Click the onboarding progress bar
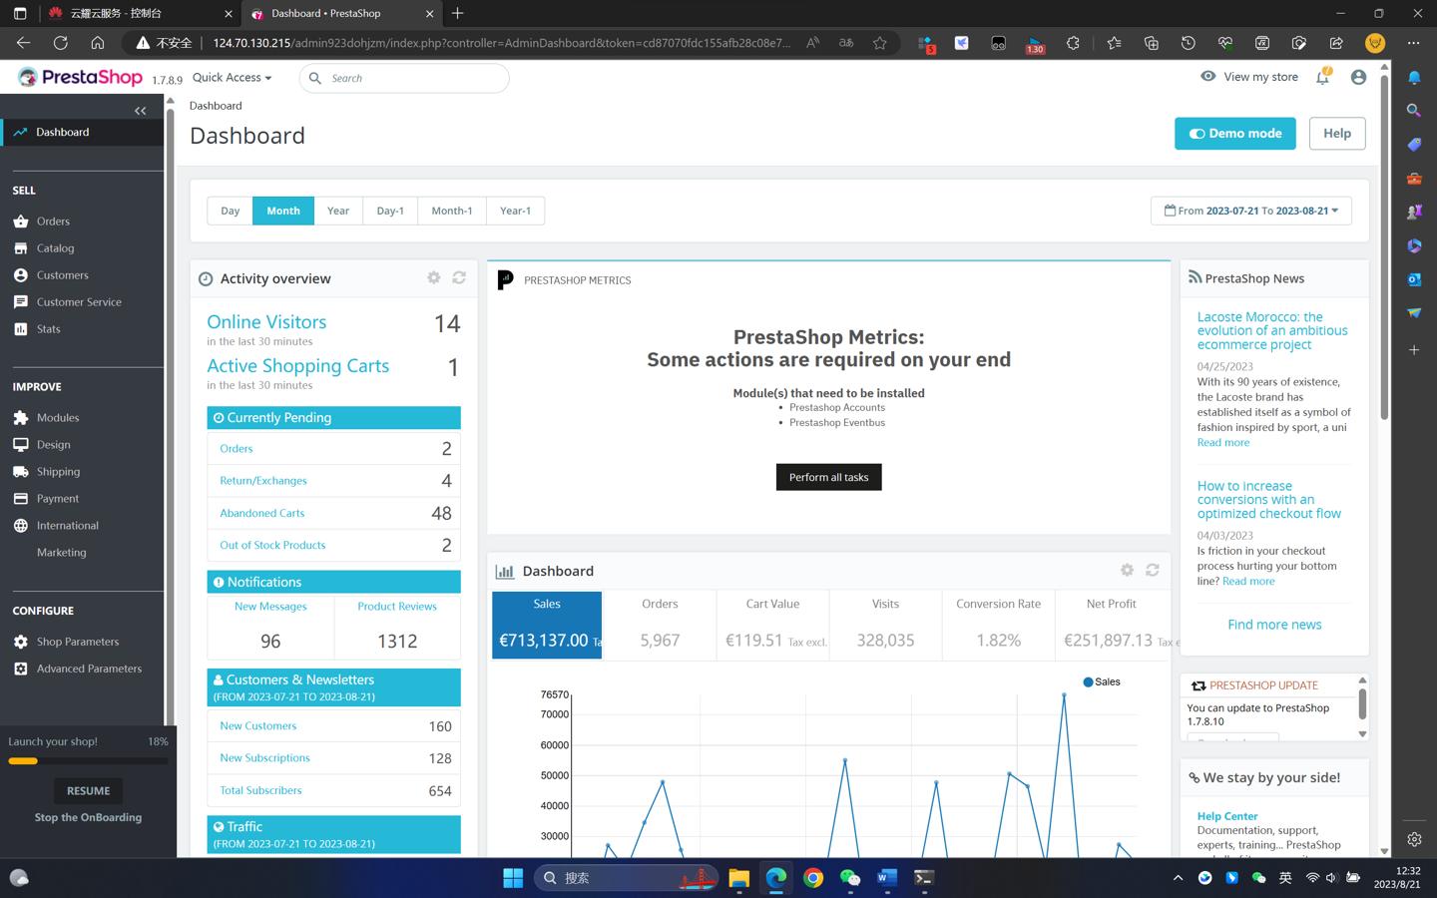The width and height of the screenshot is (1437, 898). coord(88,761)
